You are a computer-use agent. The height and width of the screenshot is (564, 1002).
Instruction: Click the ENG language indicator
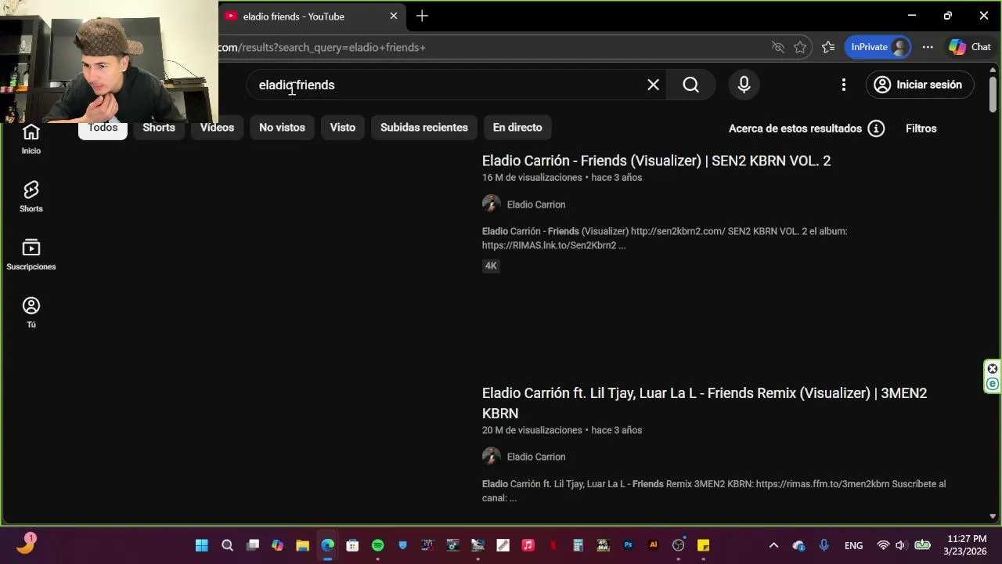[x=853, y=545]
